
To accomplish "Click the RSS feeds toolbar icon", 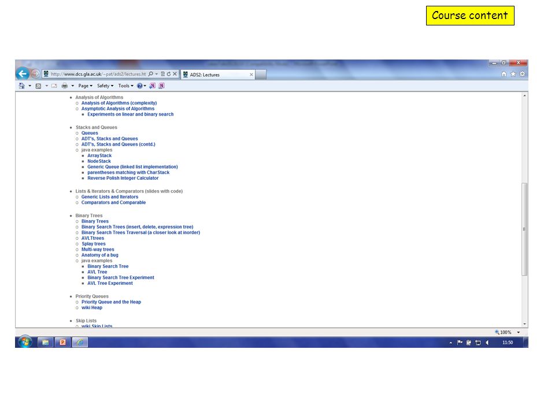I will tap(38, 86).
